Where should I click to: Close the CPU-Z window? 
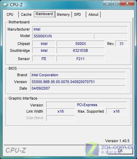pyautogui.click(x=127, y=3)
